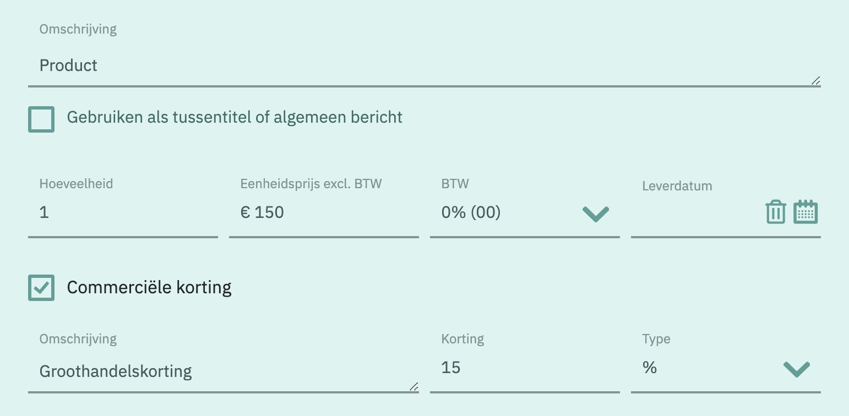Click the resize grip of the Groothandelskorting textarea

pyautogui.click(x=413, y=387)
